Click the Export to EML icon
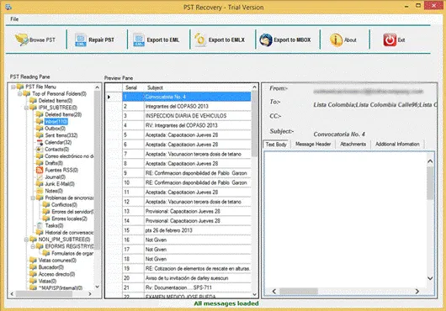446x311 pixels. click(x=139, y=40)
